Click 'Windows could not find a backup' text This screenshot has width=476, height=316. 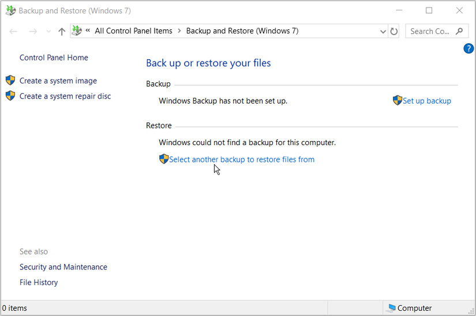pyautogui.click(x=247, y=142)
